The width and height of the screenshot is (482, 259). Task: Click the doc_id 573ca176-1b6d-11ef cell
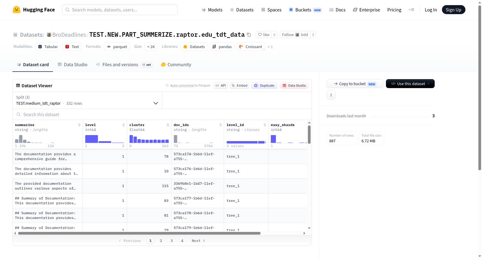coord(197,171)
